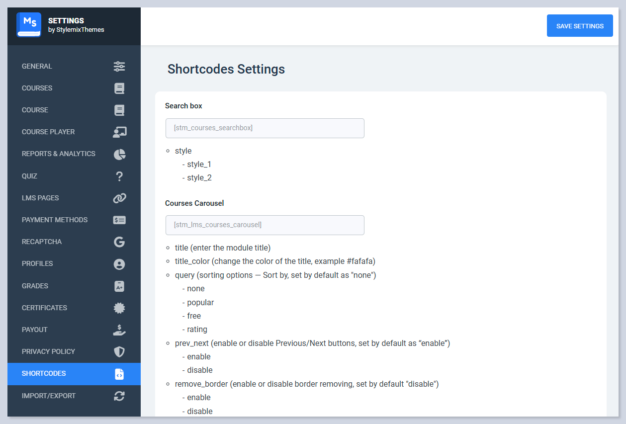Screen dimensions: 626x424
Task: Open the Payment Methods settings section
Action: (55, 220)
